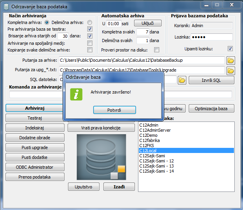
Task: Select Delimična arhiva radio button
Action: pyautogui.click(x=90, y=22)
